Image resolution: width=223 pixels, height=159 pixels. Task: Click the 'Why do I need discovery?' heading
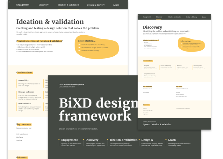click(151, 40)
